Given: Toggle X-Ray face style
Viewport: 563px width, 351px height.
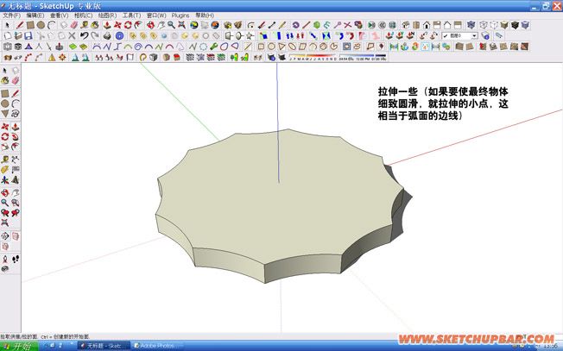Looking at the screenshot, I should 471,25.
